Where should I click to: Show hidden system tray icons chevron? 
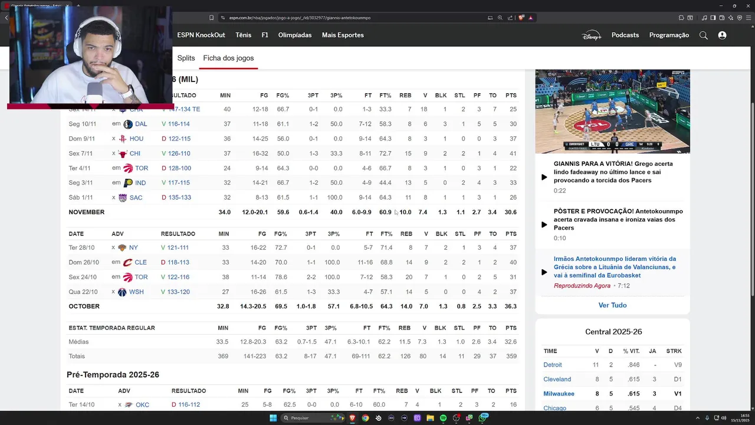tap(698, 418)
